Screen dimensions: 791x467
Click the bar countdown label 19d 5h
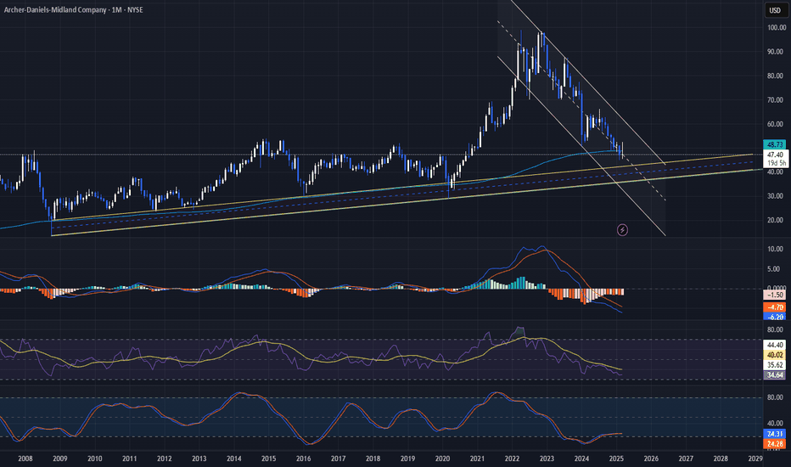click(x=776, y=163)
